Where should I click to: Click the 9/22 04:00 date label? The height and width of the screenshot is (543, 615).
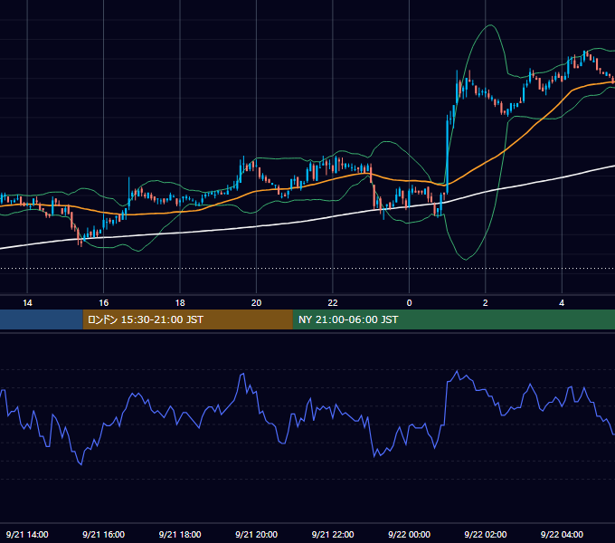pos(562,534)
